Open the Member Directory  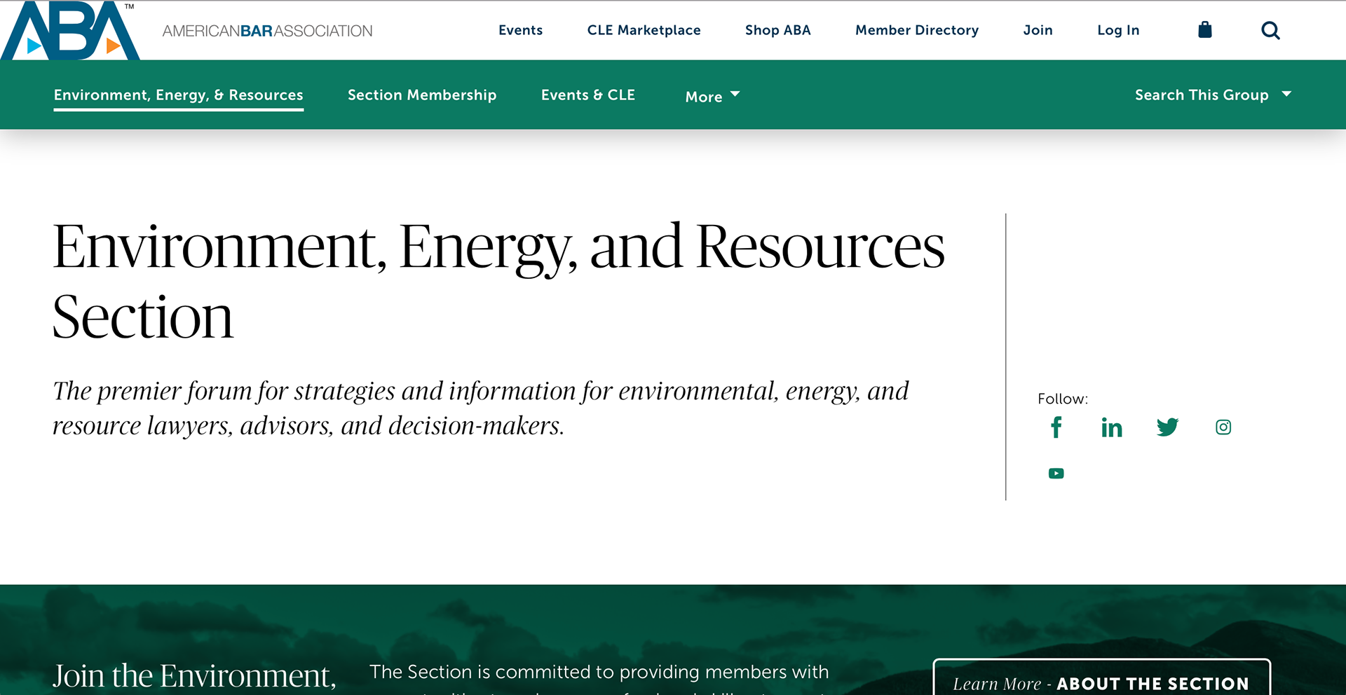click(917, 30)
